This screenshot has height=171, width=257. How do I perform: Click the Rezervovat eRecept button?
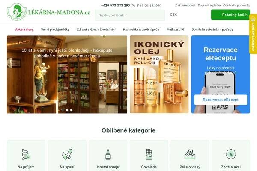(x=221, y=100)
